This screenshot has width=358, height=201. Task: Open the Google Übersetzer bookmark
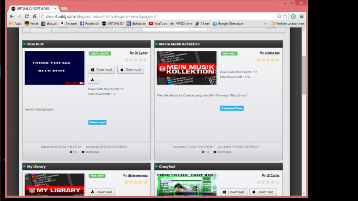[228, 24]
